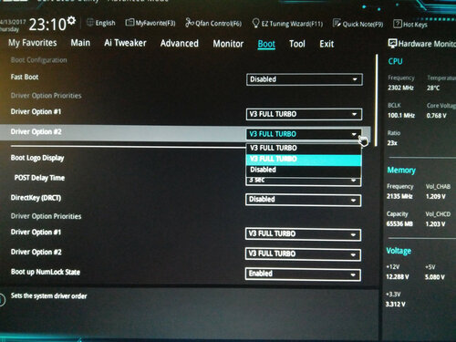Click the +12V voltage reading 12.288 V

tap(398, 277)
